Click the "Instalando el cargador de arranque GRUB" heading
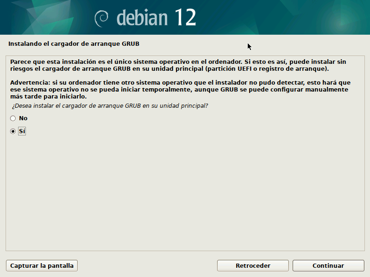The height and width of the screenshot is (277, 370). point(74,44)
